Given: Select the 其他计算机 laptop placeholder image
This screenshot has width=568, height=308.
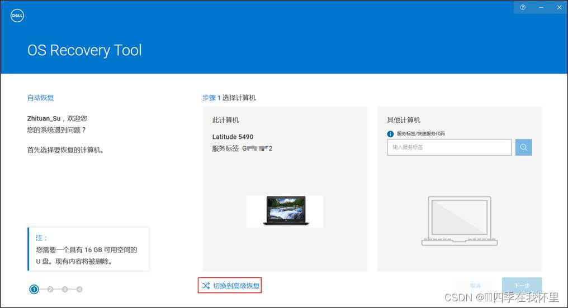Looking at the screenshot, I should click(x=460, y=221).
